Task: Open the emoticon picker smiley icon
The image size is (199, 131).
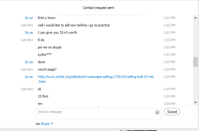Action: [x=157, y=112]
